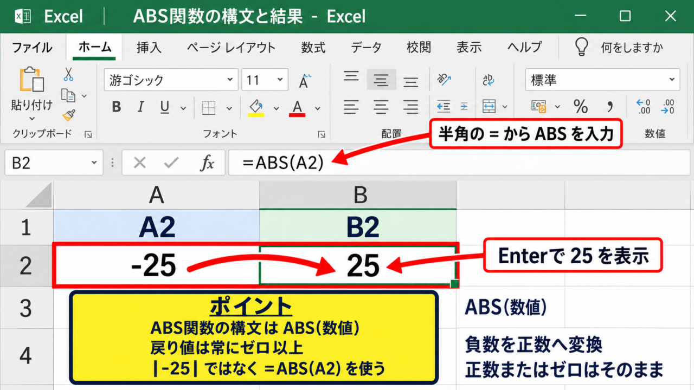Confirm the formula with the check mark
This screenshot has width=694, height=390.
(x=172, y=162)
